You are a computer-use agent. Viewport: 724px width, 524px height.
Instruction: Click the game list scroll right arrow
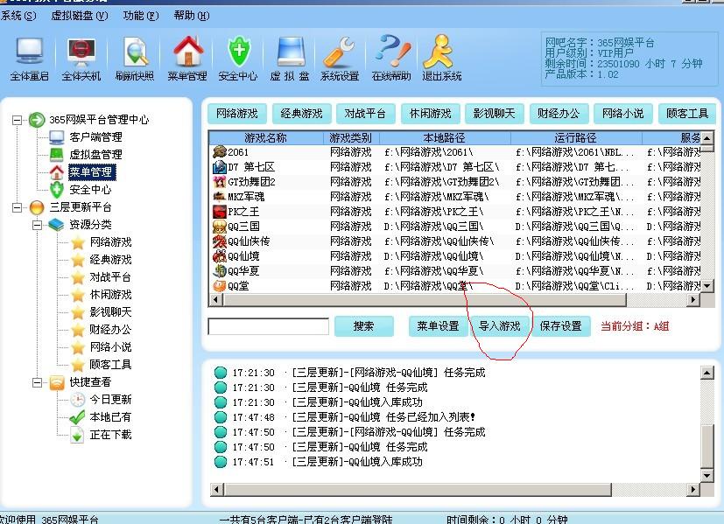(692, 300)
